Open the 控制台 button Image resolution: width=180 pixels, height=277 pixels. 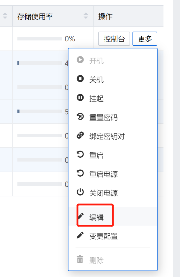114,39
